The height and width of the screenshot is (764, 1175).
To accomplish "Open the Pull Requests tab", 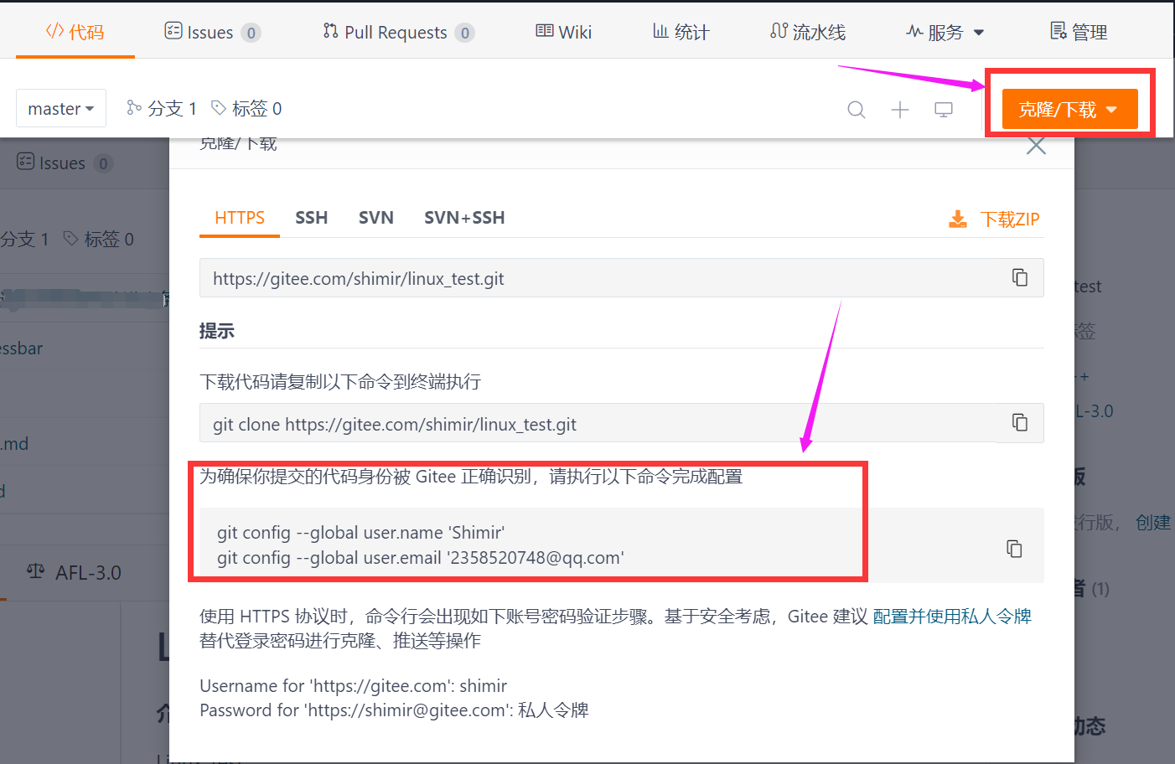I will point(399,32).
